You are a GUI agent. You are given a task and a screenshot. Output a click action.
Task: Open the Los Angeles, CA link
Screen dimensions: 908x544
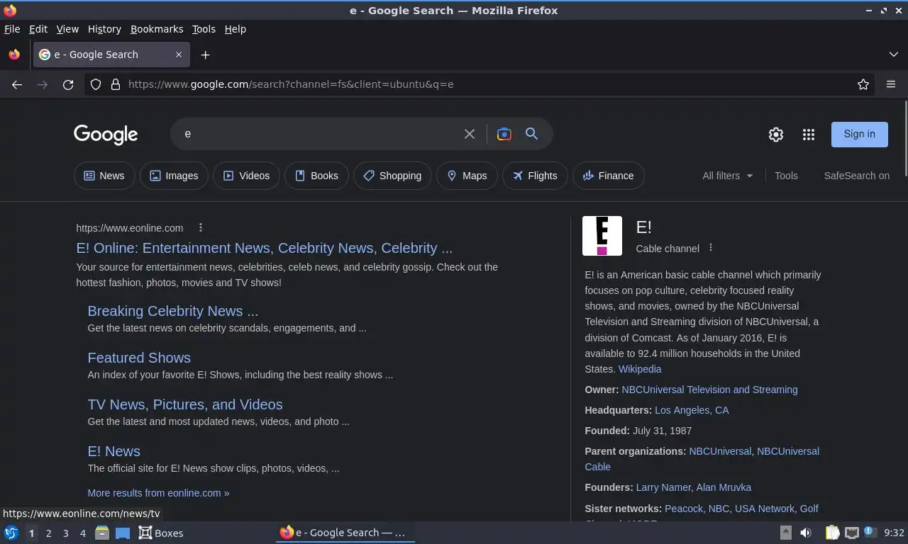pos(692,410)
